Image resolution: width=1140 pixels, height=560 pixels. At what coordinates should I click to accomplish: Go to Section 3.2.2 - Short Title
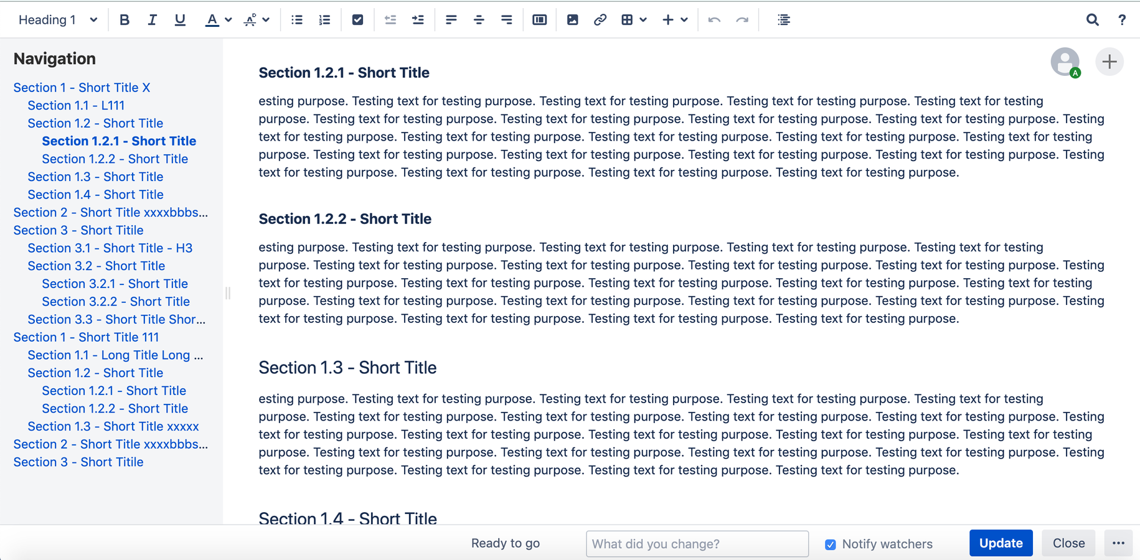coord(116,302)
